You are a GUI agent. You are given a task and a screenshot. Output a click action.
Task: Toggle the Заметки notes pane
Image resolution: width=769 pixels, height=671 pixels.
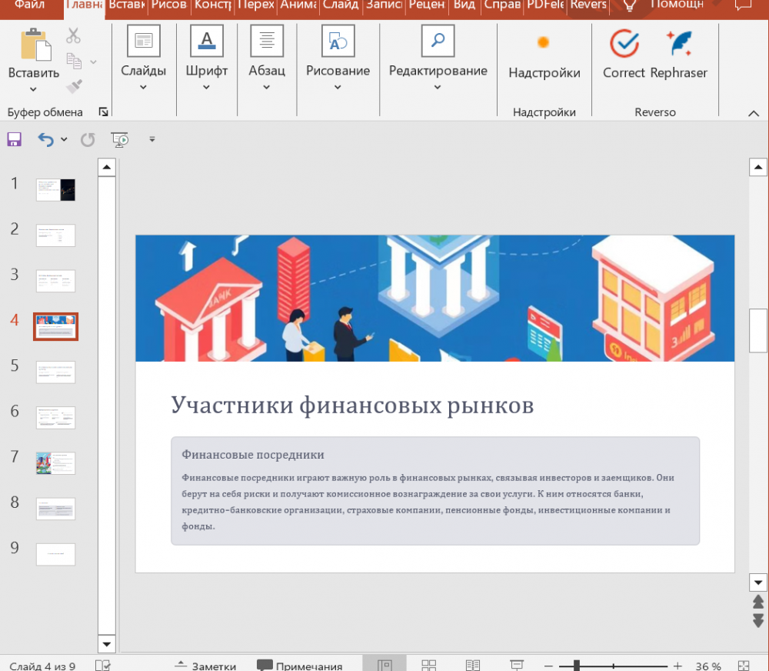(x=205, y=666)
